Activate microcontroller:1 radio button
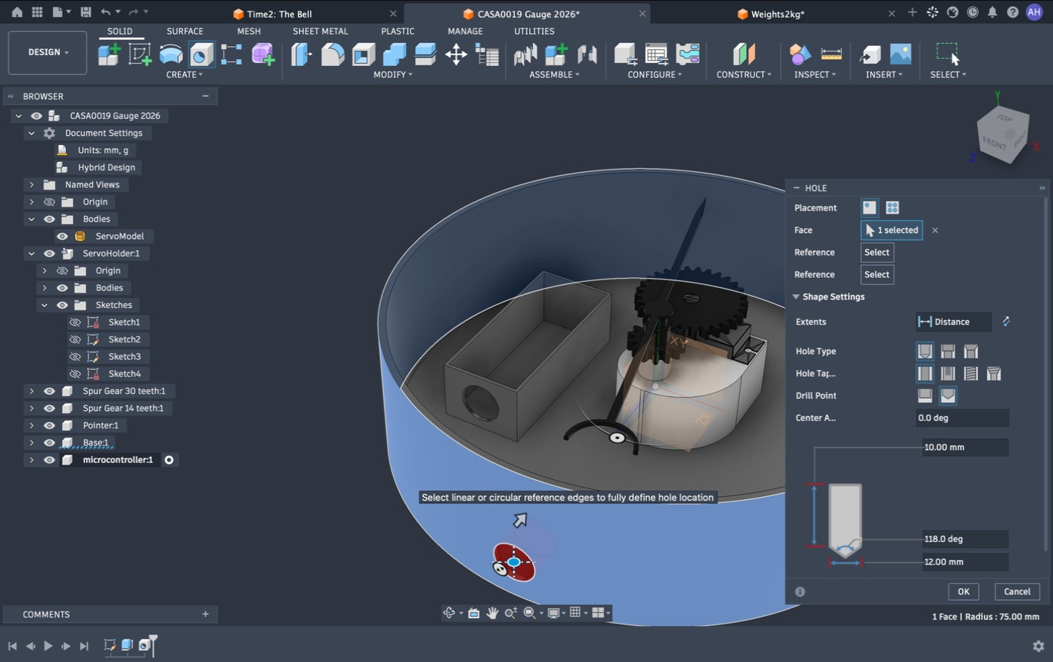This screenshot has width=1053, height=662. tap(169, 460)
